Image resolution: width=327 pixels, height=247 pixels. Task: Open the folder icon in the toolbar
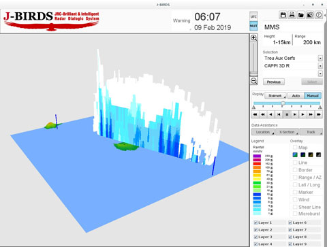tap(301, 15)
